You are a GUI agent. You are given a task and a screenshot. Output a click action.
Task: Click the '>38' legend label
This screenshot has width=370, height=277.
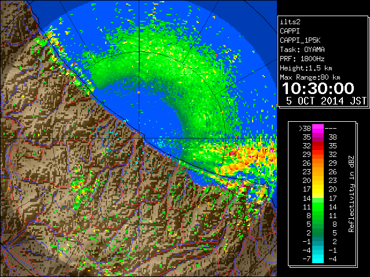click(x=305, y=129)
